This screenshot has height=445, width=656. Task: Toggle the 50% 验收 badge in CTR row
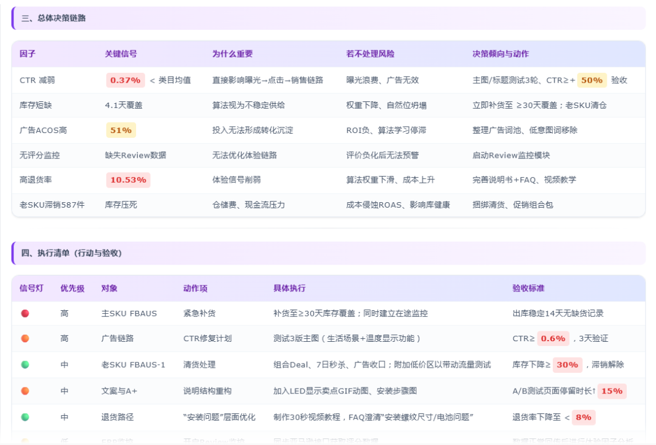click(x=591, y=80)
